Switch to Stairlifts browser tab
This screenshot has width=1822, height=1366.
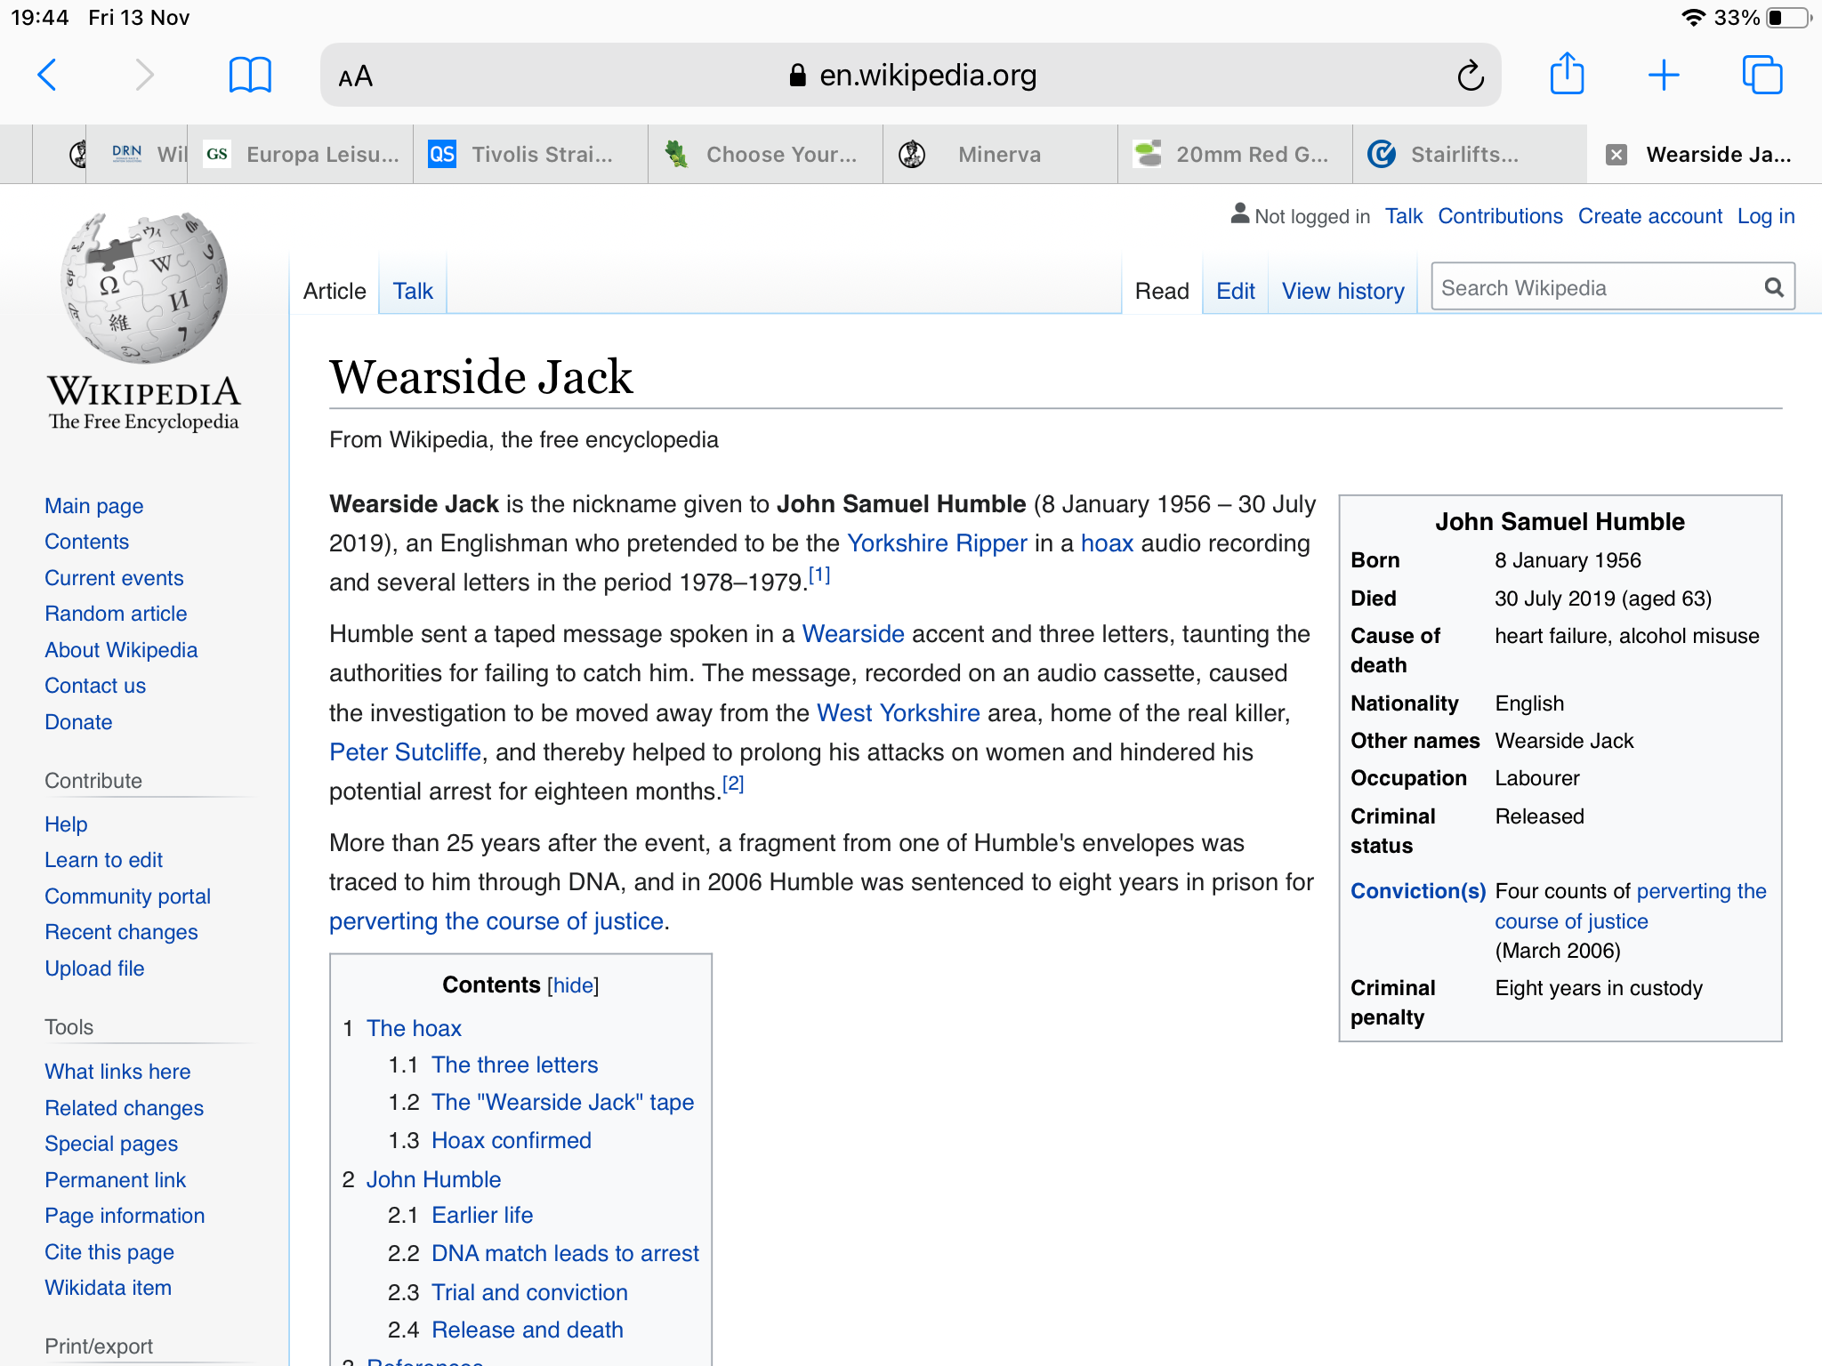pyautogui.click(x=1470, y=155)
